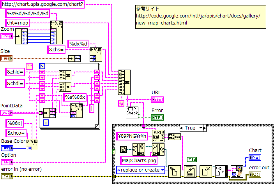
Task: Click the Draw Flattened Pixmap node
Action: [x=237, y=171]
